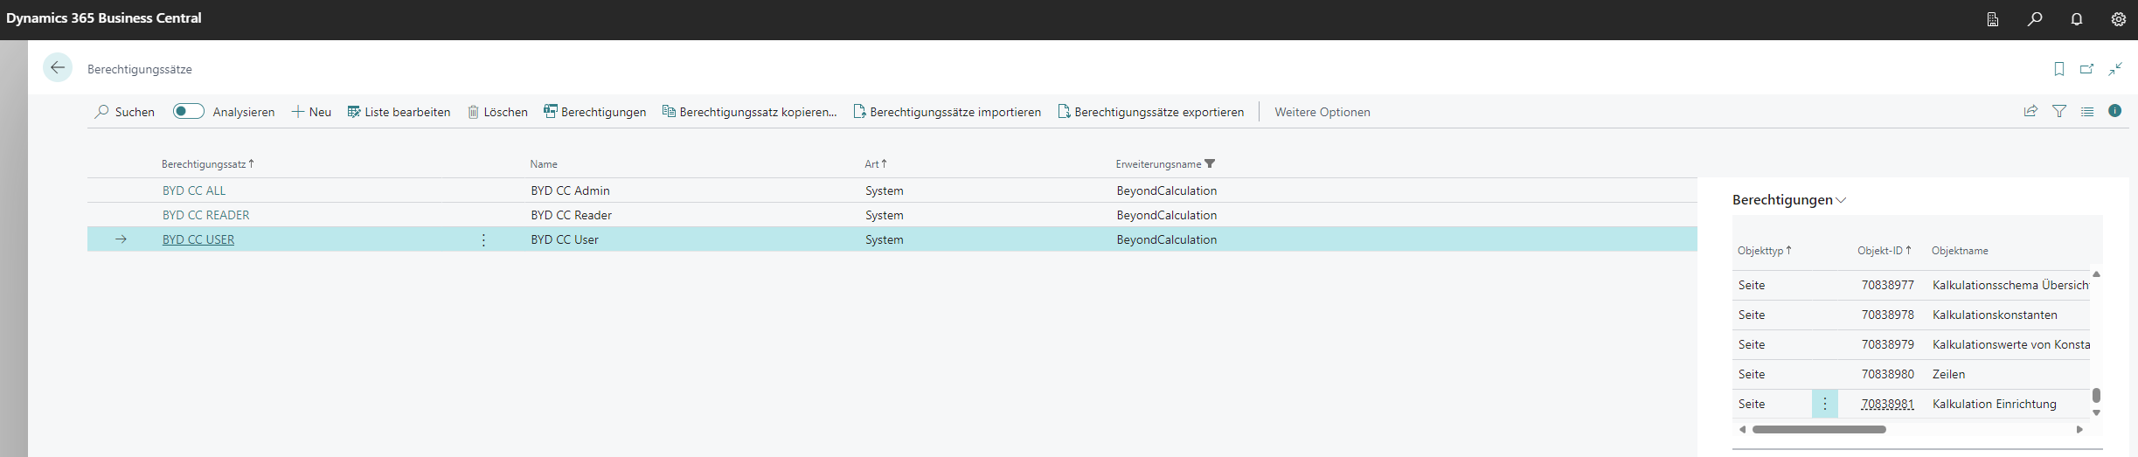
Task: Click the share icon in action bar
Action: (2031, 111)
